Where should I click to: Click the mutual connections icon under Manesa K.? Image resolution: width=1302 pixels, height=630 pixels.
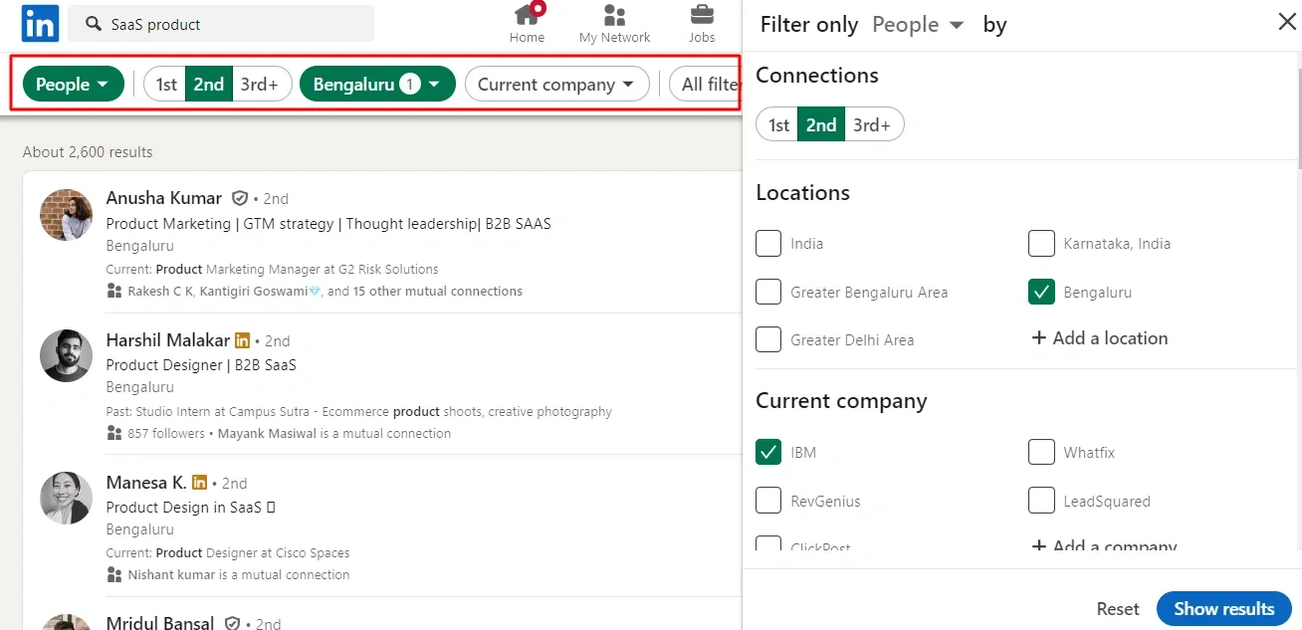pos(116,574)
